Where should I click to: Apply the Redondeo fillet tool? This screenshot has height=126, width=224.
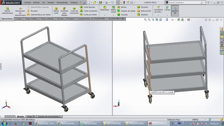pos(105,8)
